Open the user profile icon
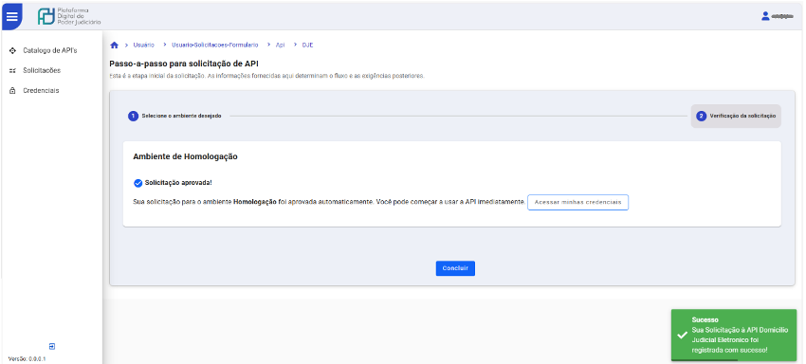 tap(765, 16)
